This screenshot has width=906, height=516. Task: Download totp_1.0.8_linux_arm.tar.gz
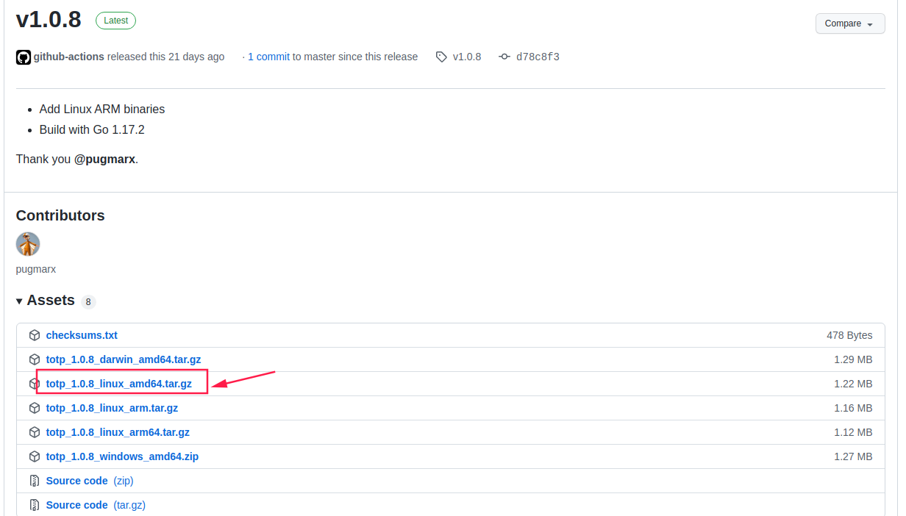click(x=112, y=408)
